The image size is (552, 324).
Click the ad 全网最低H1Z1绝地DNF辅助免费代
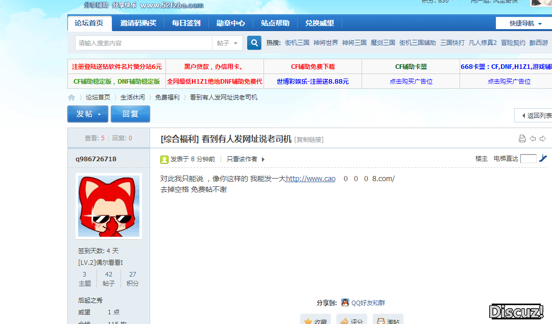point(214,81)
